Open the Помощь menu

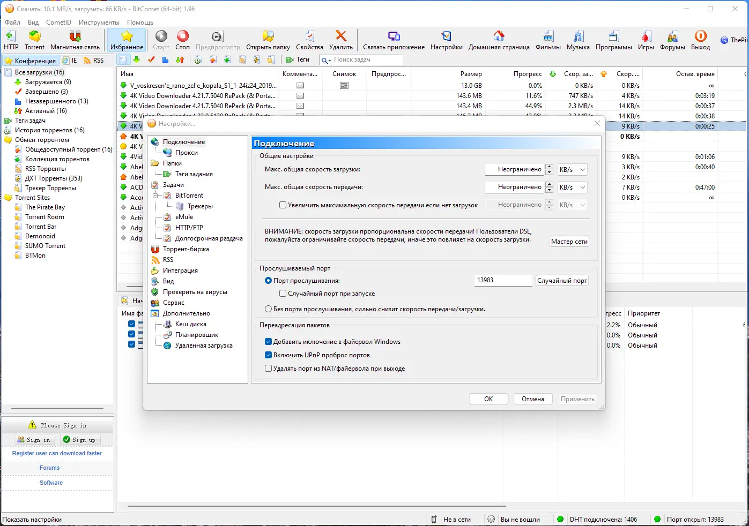[x=140, y=22]
